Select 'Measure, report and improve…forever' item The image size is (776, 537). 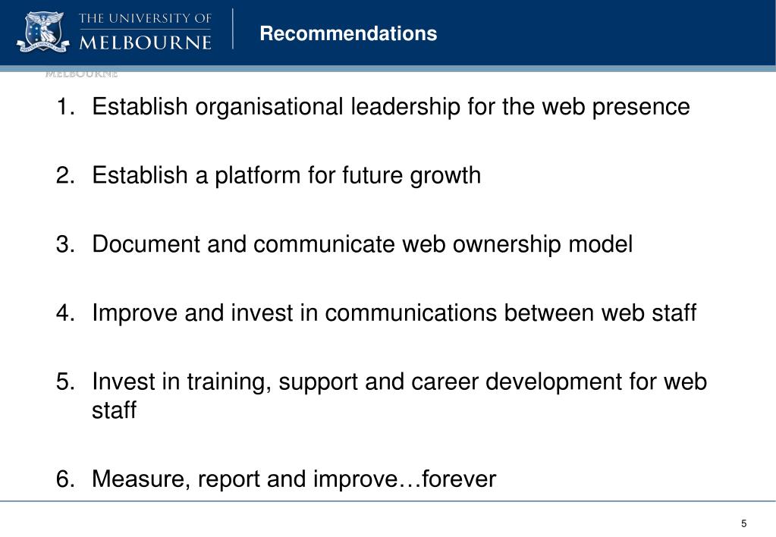point(294,479)
